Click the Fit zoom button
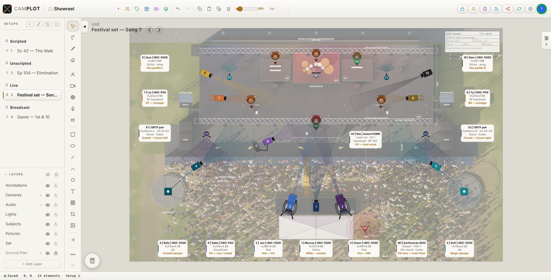The width and height of the screenshot is (551, 280). click(272, 9)
